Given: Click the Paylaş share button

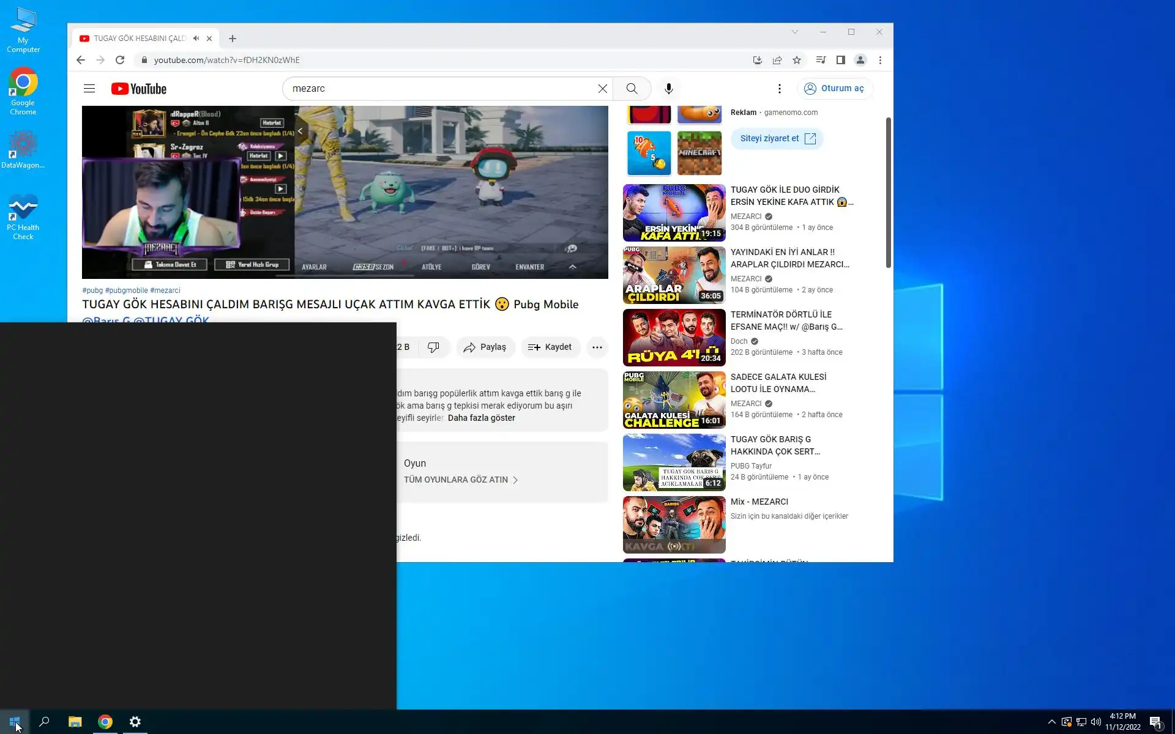Looking at the screenshot, I should (485, 347).
